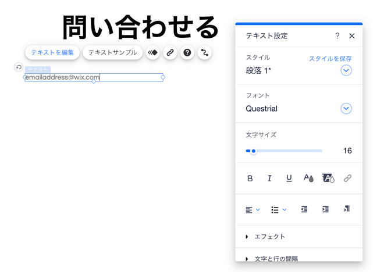The width and height of the screenshot is (384, 272).
Task: Click the emailaddress@wix.com text box
Action: [x=94, y=77]
